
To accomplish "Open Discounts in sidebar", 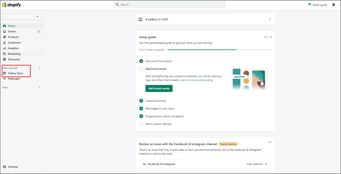I will point(14,59).
